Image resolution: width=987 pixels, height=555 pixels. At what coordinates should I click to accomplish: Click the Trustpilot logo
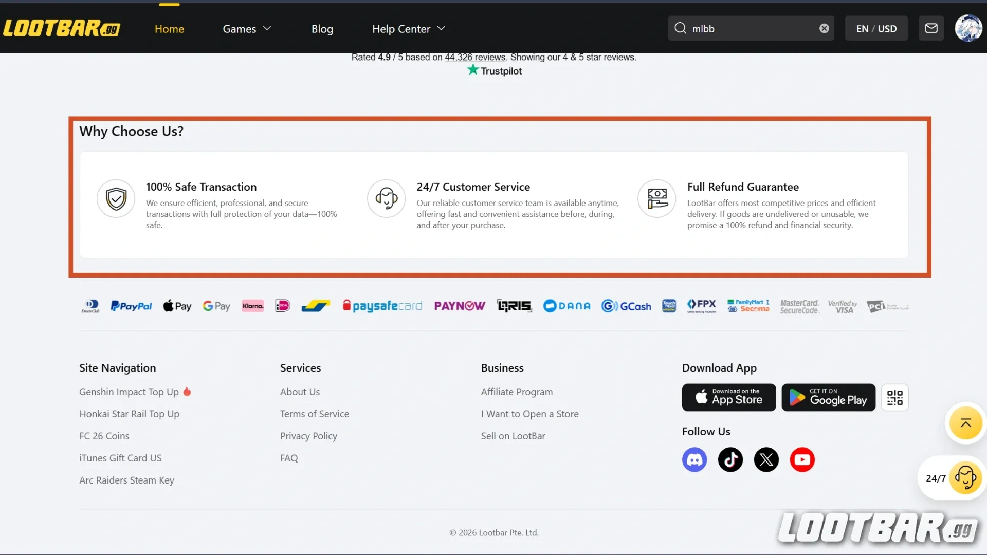(x=495, y=70)
